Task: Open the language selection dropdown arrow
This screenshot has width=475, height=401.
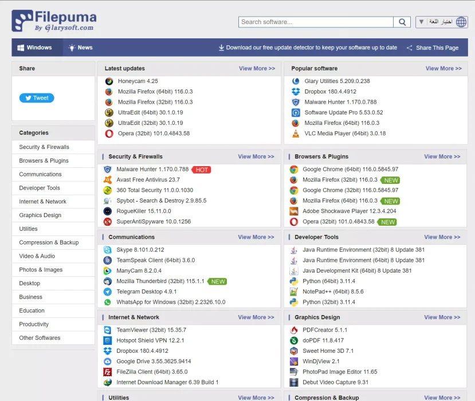Action: (x=421, y=22)
